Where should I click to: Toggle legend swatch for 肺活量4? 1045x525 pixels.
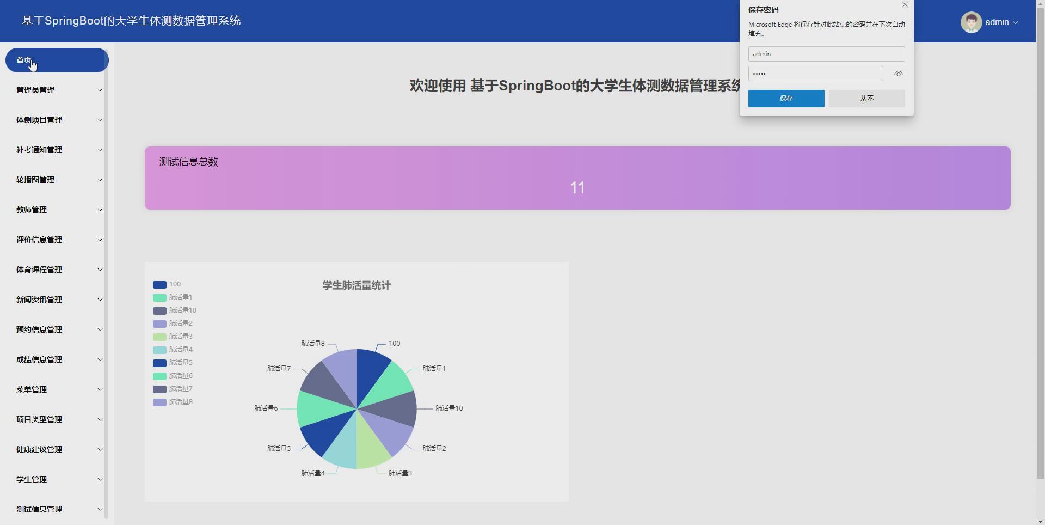click(x=159, y=350)
